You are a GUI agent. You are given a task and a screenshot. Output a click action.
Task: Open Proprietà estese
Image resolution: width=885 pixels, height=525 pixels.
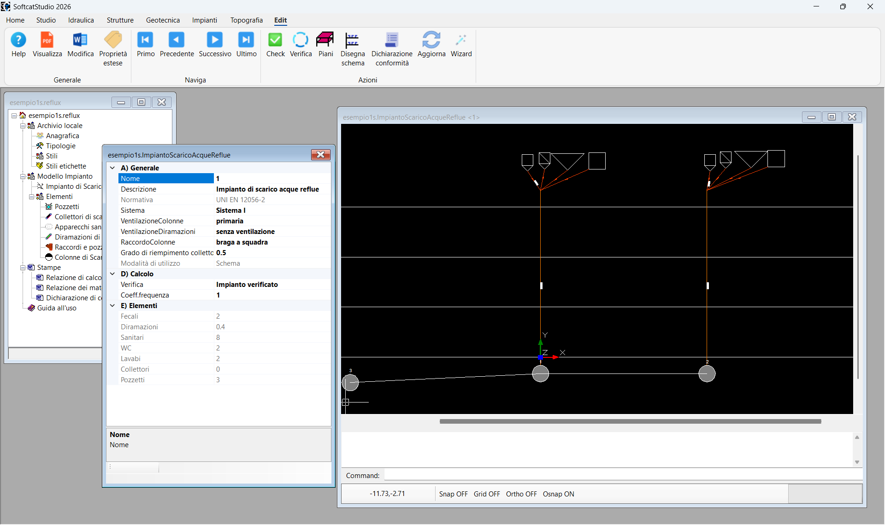coord(113,49)
